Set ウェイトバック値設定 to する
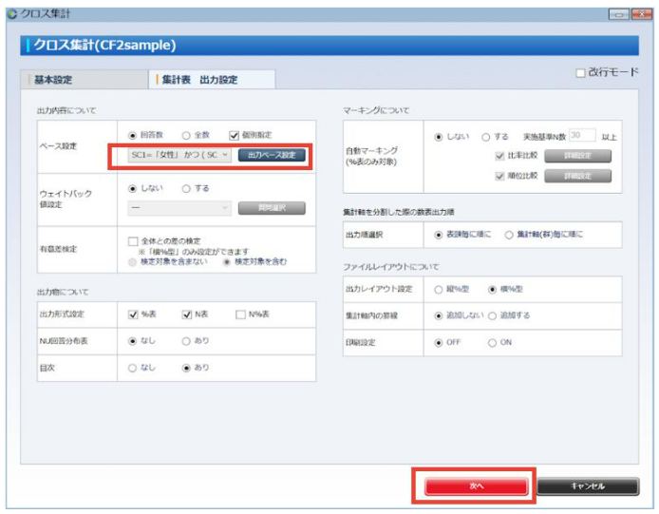 pos(186,188)
